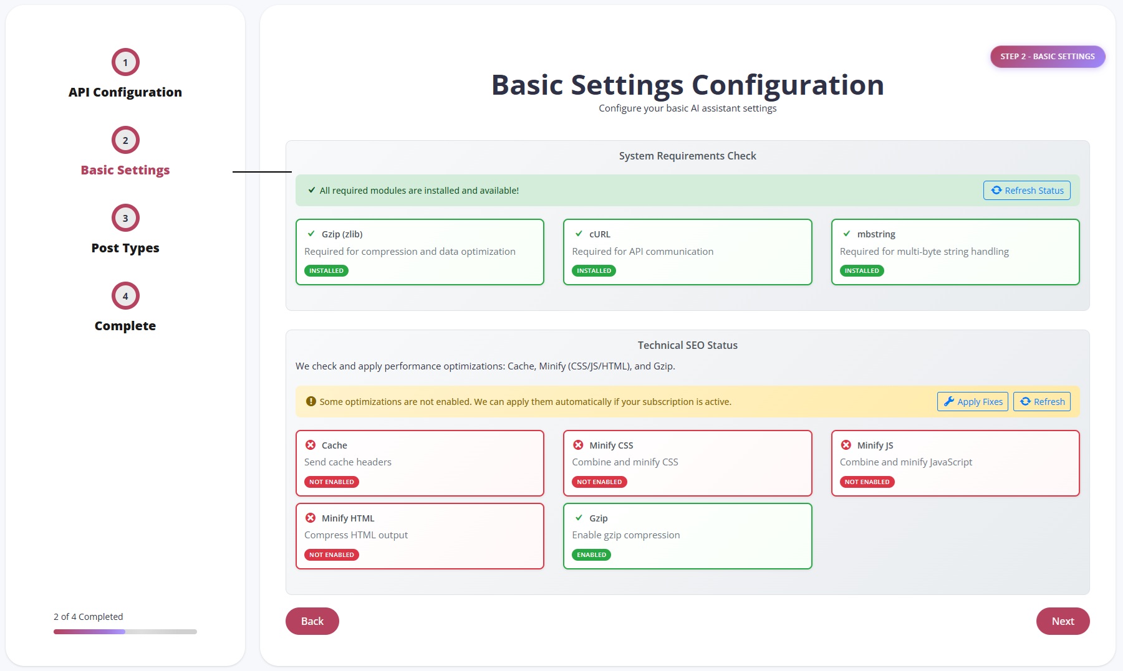This screenshot has width=1123, height=671.
Task: Select the step 2 numbered circle
Action: (125, 140)
